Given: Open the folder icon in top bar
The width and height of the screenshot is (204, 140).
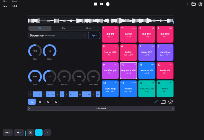Looking at the screenshot, I should (x=194, y=4).
